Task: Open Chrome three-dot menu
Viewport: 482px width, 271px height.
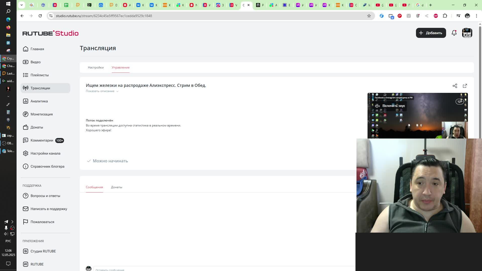Action: 476,16
